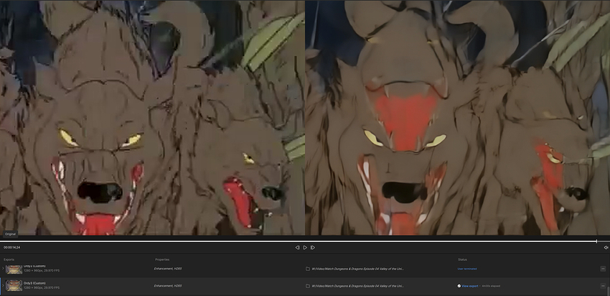Click the playhead marker at timeline end
The image size is (610, 296).
pos(596,241)
